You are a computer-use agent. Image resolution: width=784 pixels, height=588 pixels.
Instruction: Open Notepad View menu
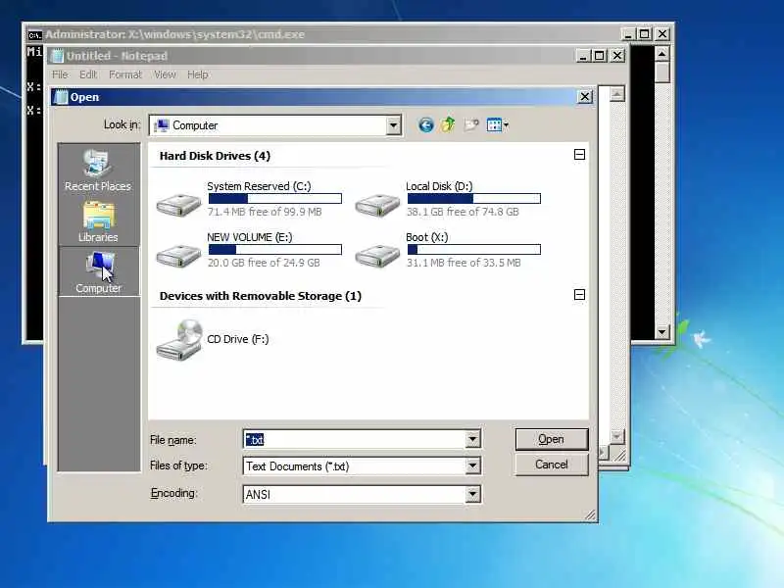point(165,74)
